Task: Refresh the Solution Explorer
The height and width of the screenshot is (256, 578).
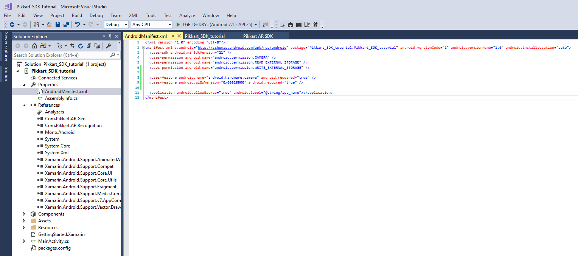Action: point(81,46)
